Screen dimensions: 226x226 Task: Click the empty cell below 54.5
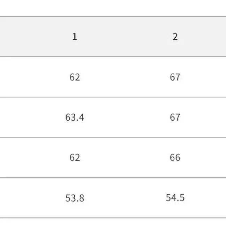[175, 222]
